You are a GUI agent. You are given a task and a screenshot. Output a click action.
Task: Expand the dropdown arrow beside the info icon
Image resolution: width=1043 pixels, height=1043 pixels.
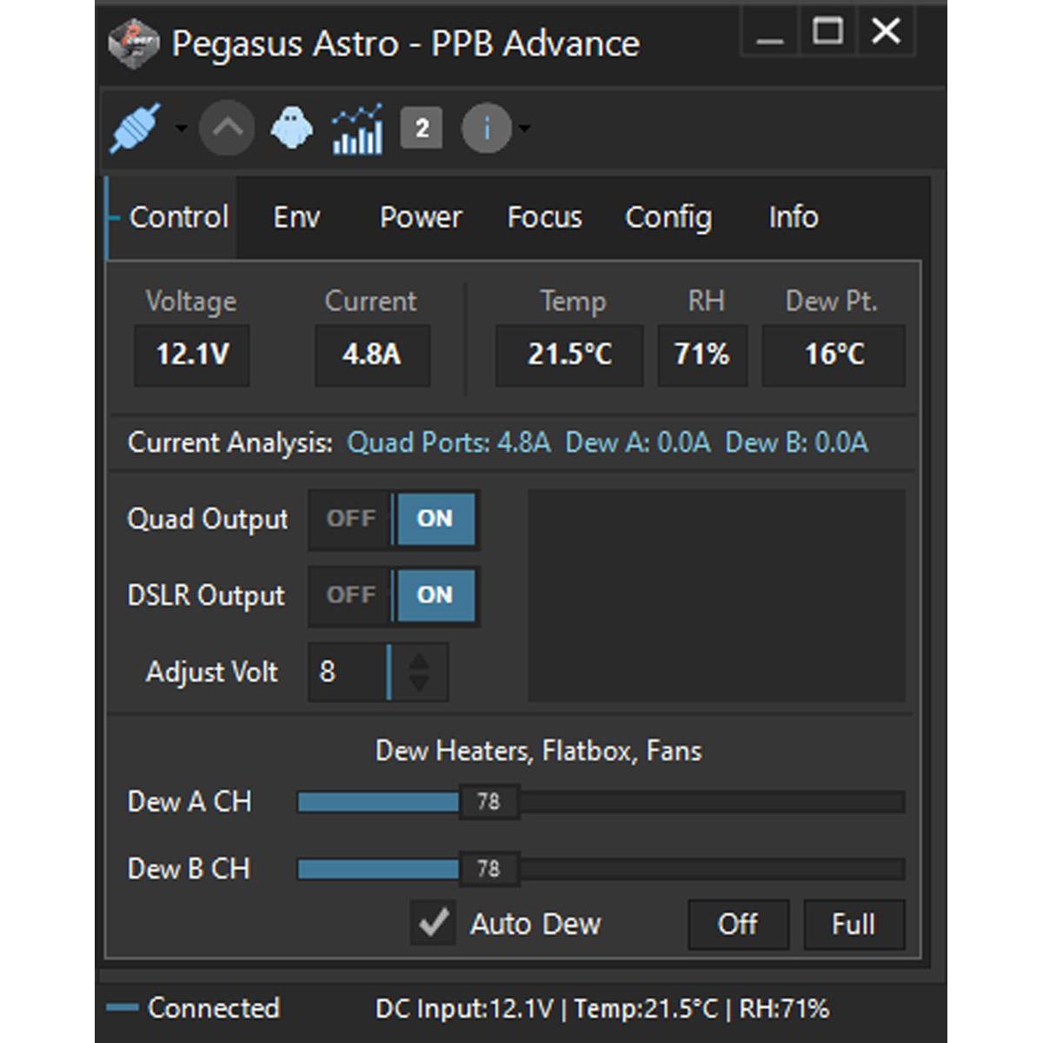pos(524,129)
